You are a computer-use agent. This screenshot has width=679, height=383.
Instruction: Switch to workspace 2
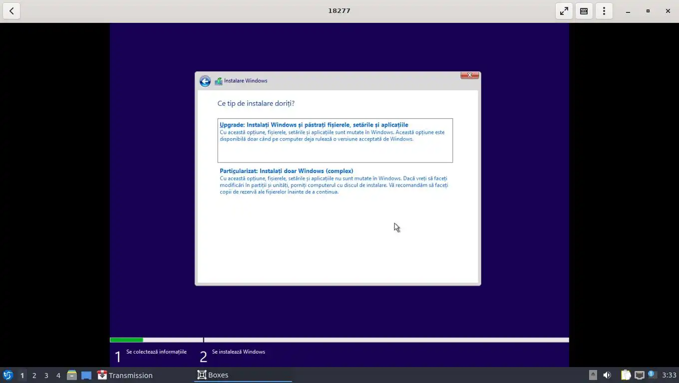pyautogui.click(x=34, y=376)
